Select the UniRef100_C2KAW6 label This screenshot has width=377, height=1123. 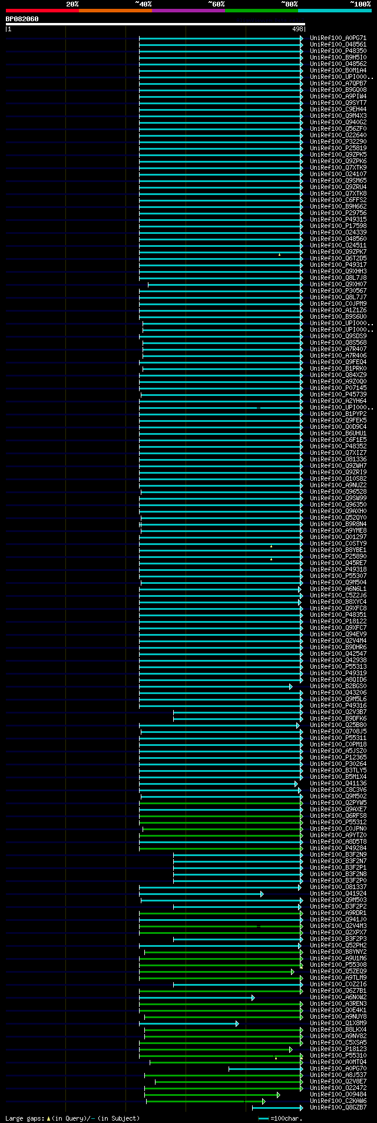tap(338, 1101)
